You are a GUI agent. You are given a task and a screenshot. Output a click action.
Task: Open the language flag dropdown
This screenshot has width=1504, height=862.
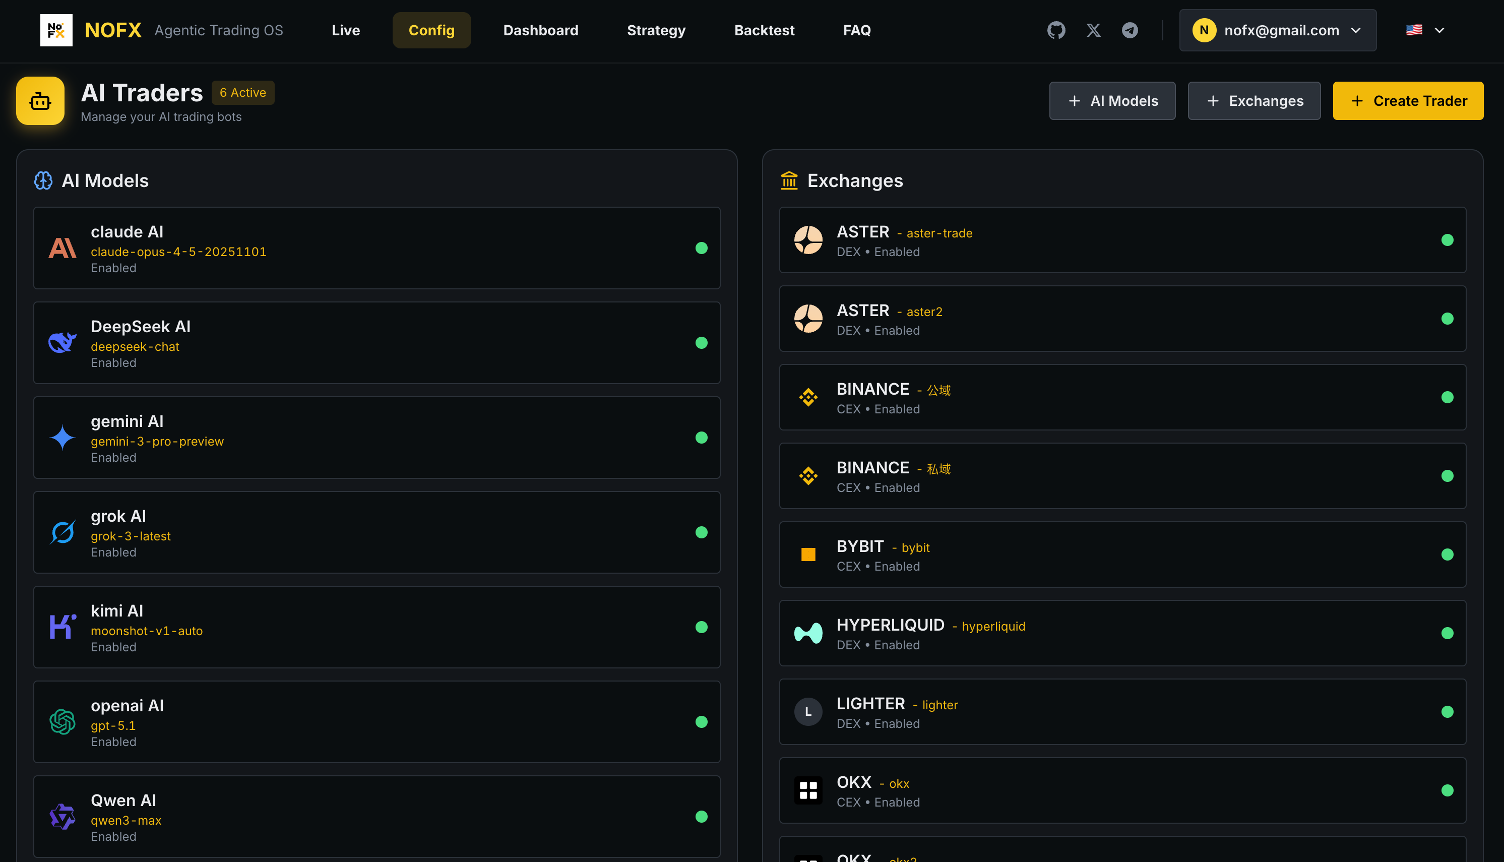click(x=1425, y=30)
